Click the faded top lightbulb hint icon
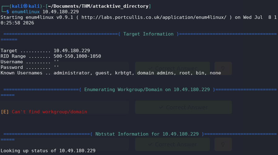278x155 pixels. click(223, 68)
